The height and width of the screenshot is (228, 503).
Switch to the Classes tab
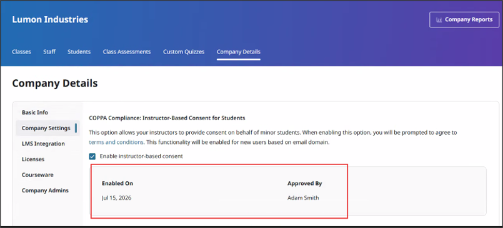(x=21, y=52)
